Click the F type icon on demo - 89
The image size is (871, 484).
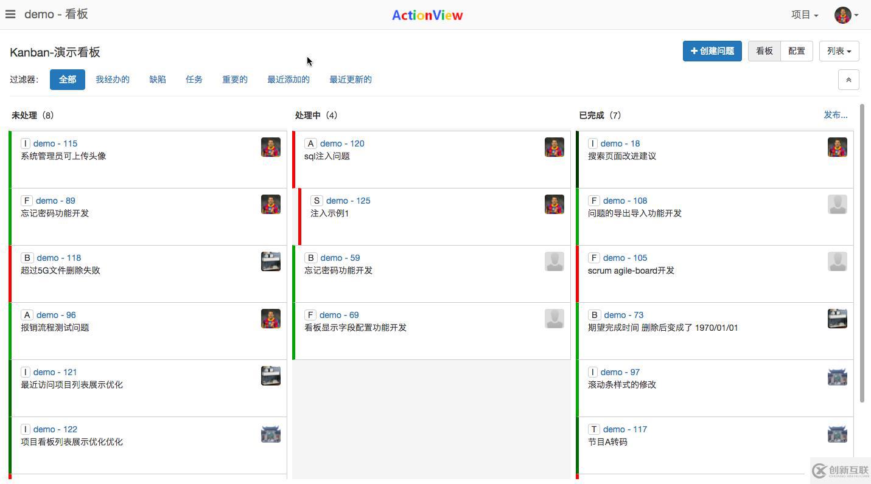(x=27, y=201)
